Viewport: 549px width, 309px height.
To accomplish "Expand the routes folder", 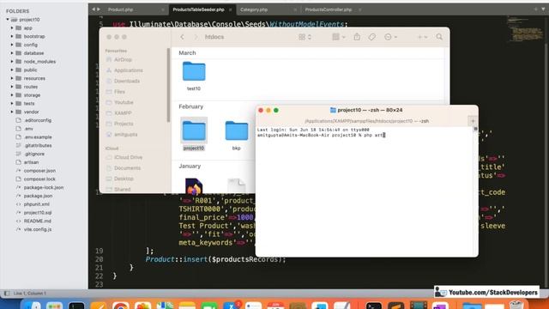I will click(x=12, y=87).
